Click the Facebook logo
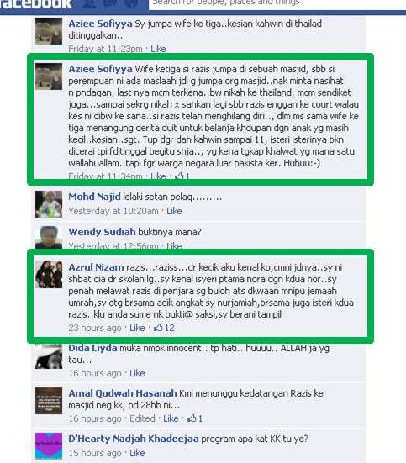The height and width of the screenshot is (463, 406). pos(36,4)
